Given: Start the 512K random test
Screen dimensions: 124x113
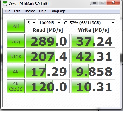Looking at the screenshot, I should pyautogui.click(x=16, y=56).
